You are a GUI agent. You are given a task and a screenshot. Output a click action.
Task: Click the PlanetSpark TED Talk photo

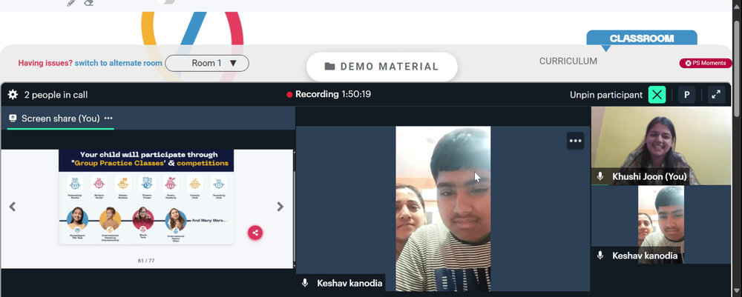77,219
